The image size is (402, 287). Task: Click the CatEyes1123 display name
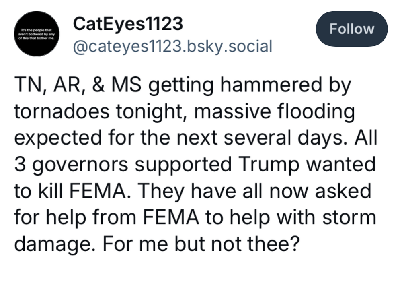tap(128, 25)
